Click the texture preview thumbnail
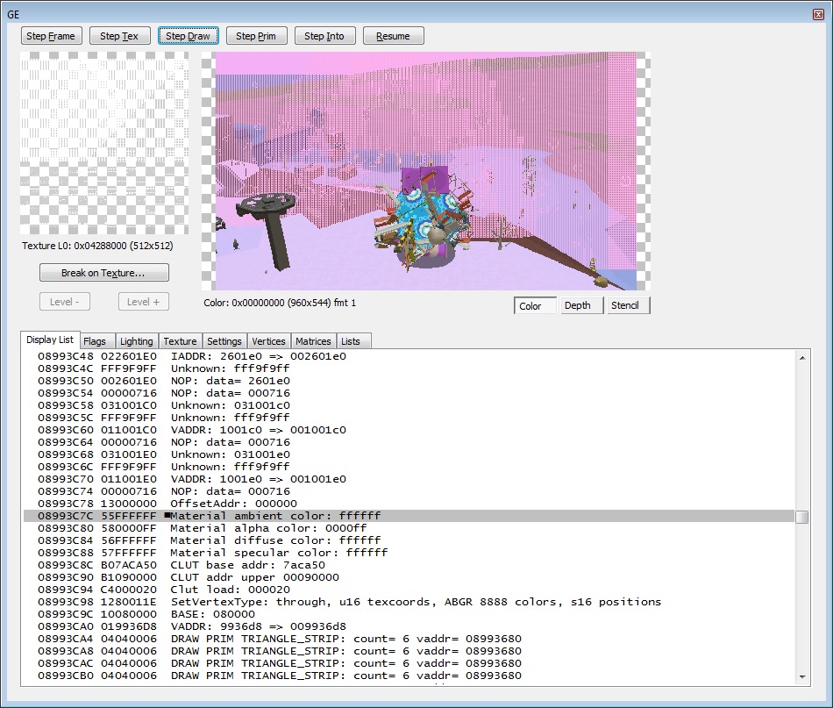 coord(104,143)
